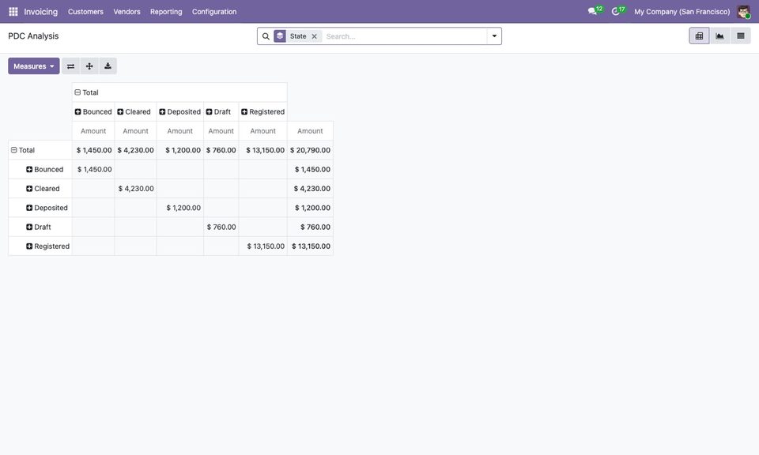Select the grand total $ 20,790.00 cell

pyautogui.click(x=310, y=150)
